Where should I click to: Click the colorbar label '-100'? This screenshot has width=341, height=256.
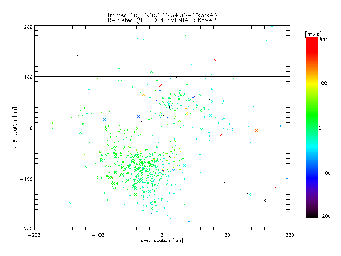324,173
